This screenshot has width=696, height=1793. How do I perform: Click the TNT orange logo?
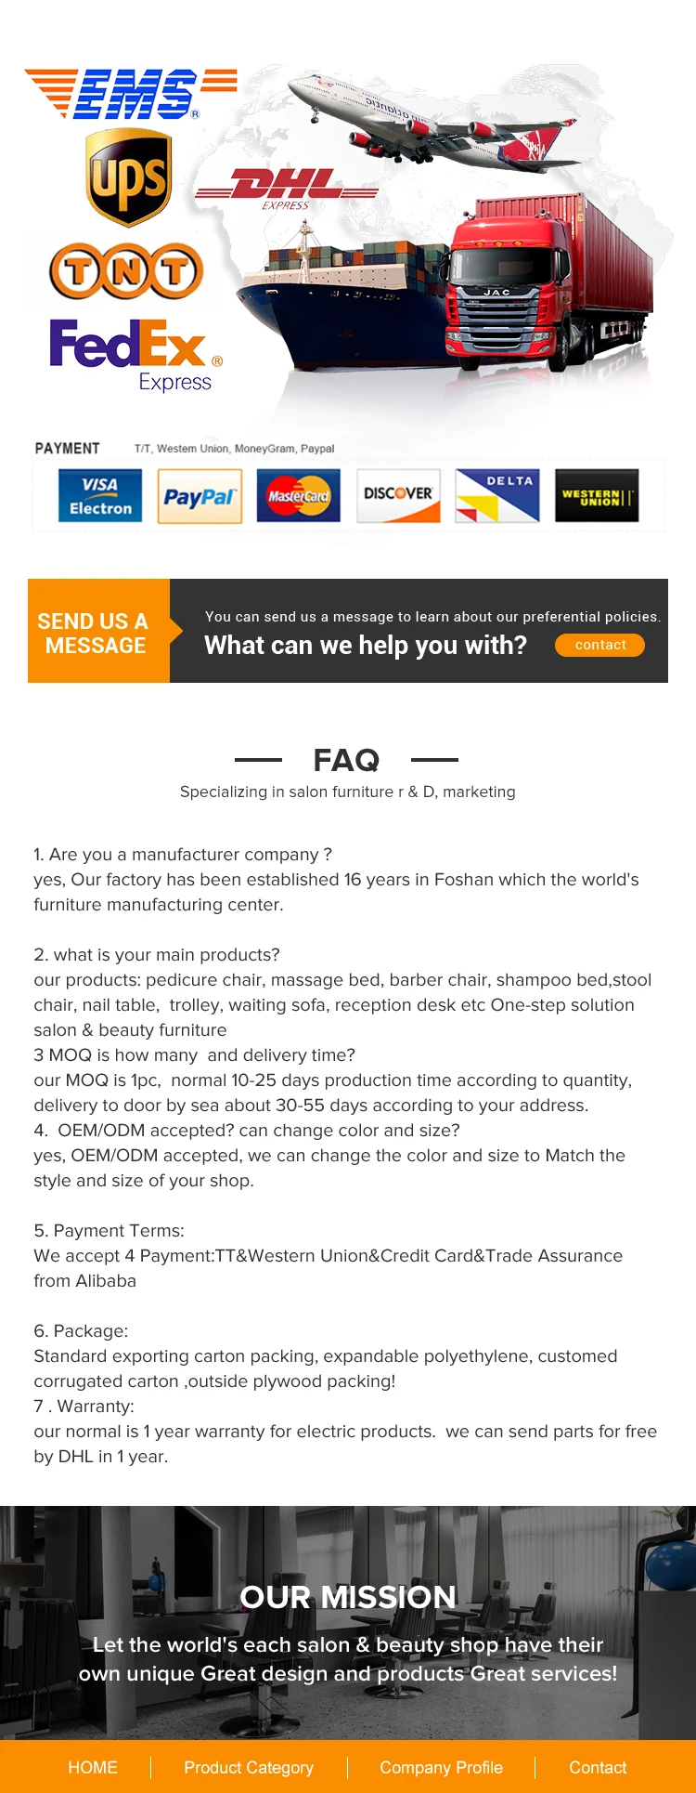pos(126,271)
